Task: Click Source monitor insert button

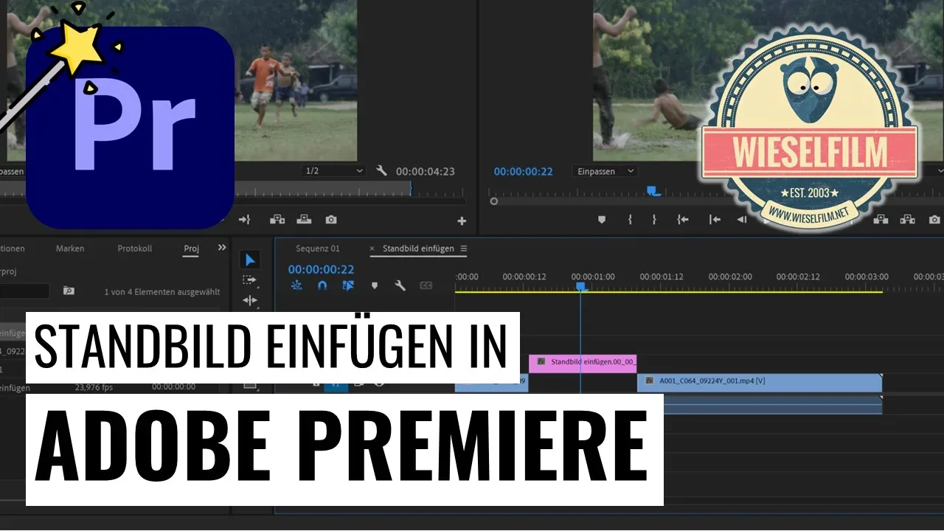Action: point(277,220)
